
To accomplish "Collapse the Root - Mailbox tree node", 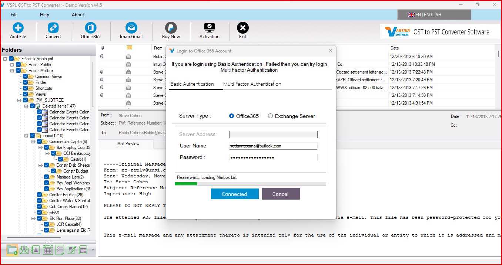I will (x=12, y=71).
